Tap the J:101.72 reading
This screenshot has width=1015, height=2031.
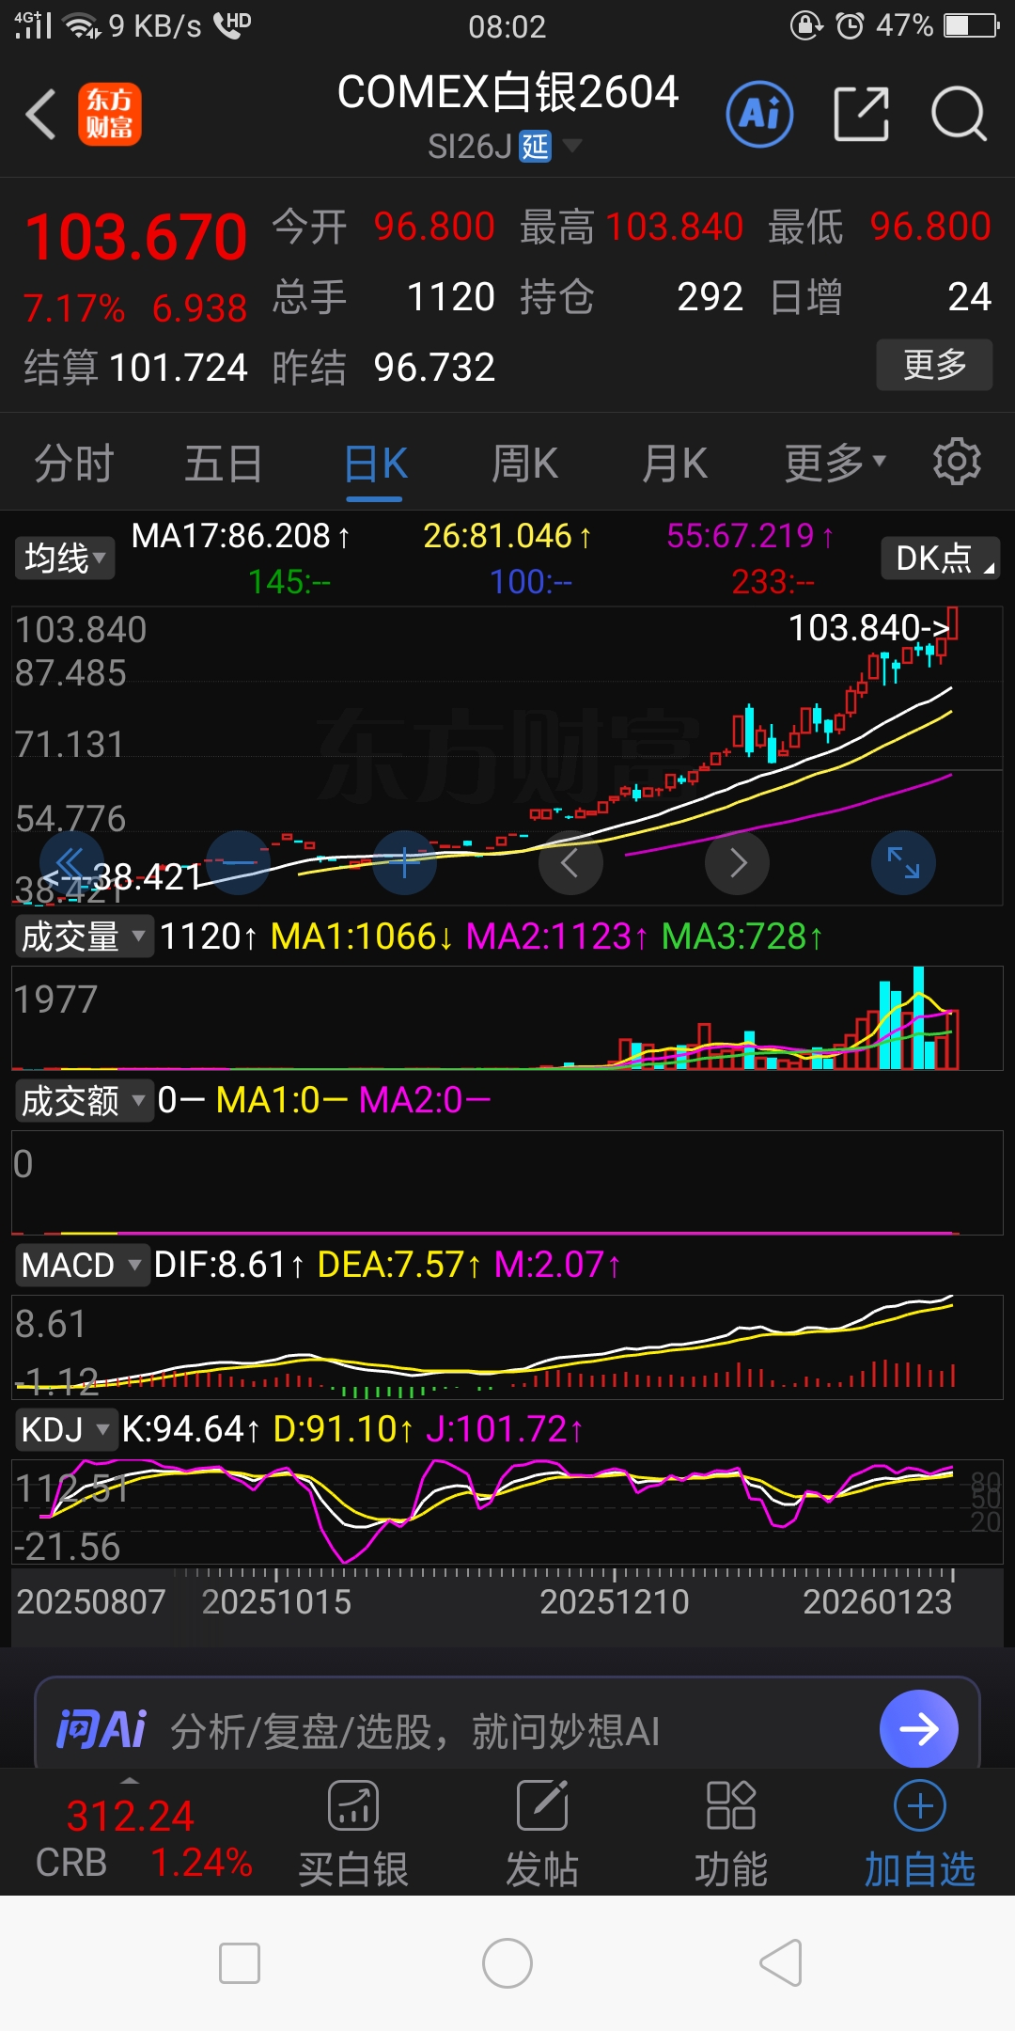tap(505, 1429)
